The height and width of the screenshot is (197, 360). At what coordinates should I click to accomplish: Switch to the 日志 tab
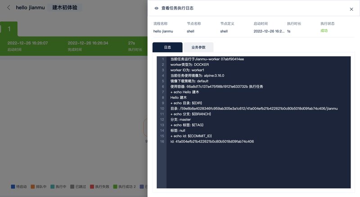coord(167,47)
